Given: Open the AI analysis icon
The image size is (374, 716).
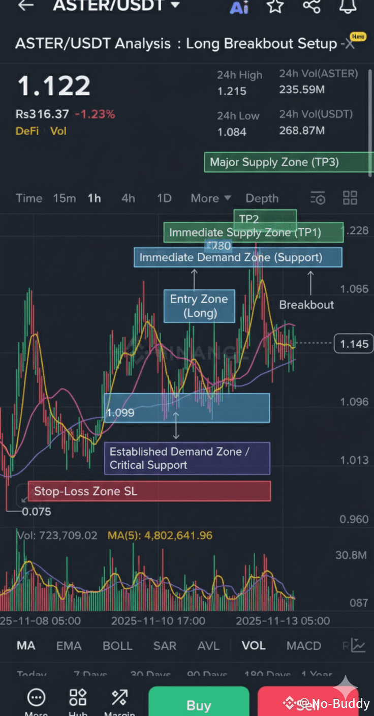Looking at the screenshot, I should click(x=239, y=7).
